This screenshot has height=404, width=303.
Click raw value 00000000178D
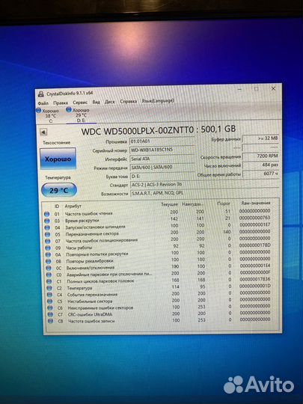coord(255,245)
